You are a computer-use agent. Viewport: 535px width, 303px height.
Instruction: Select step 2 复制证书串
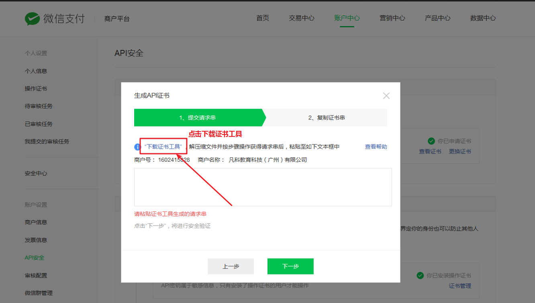(327, 118)
